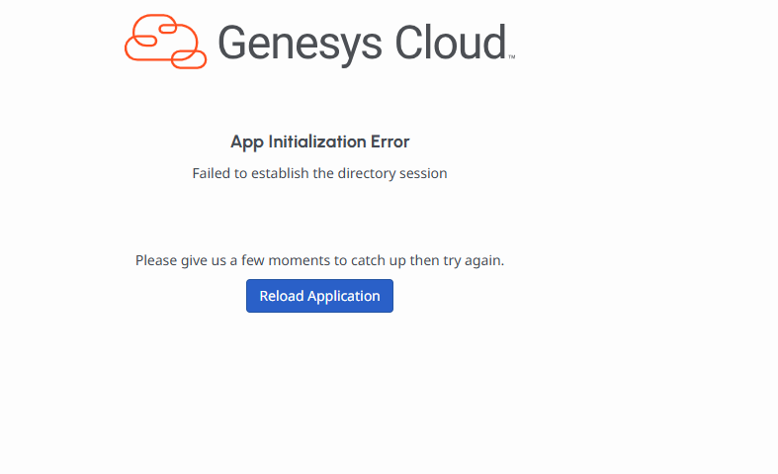Hit the word 'Reload' on the blue button
Screen dimensions: 778x474
(282, 296)
